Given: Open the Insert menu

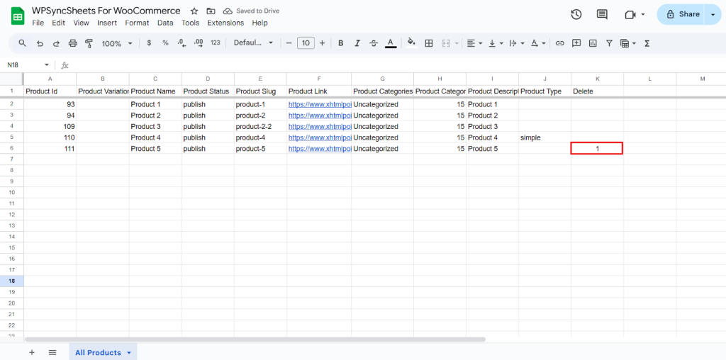Looking at the screenshot, I should pyautogui.click(x=107, y=23).
